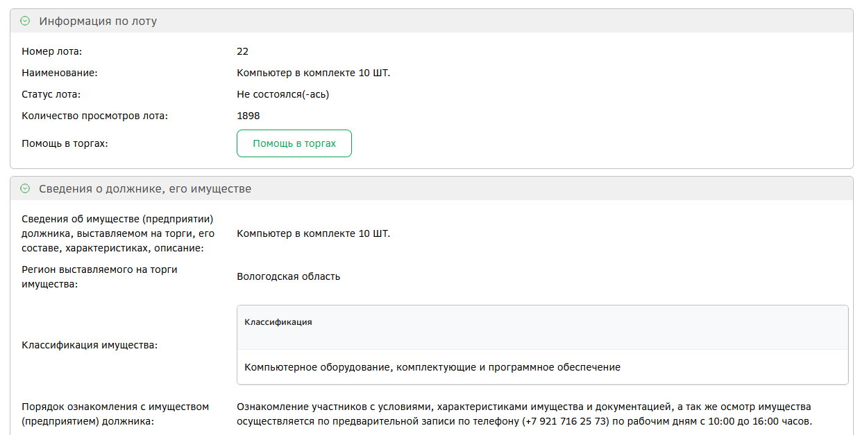
Task: Click the lot name in the "Наименование" row
Action: point(313,73)
